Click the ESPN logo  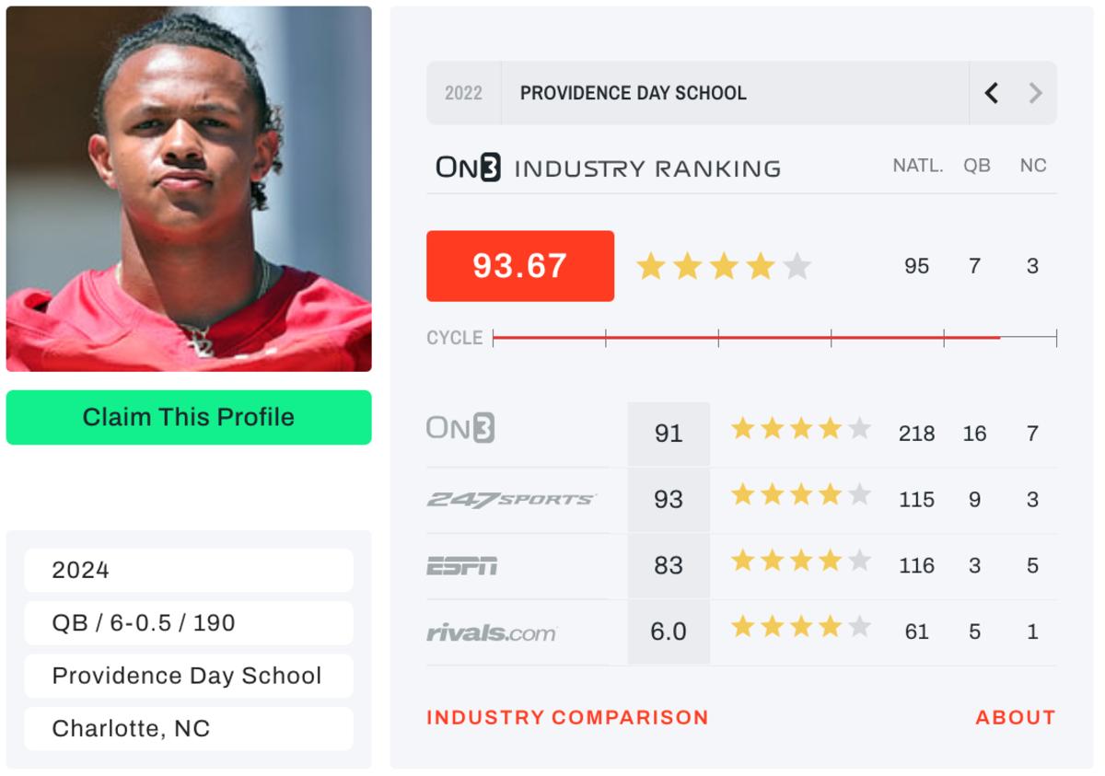tap(462, 565)
